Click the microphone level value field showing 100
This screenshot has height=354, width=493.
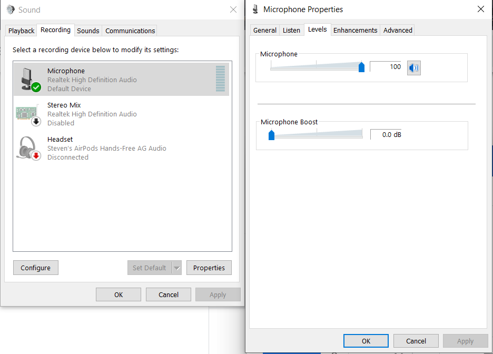coord(386,66)
